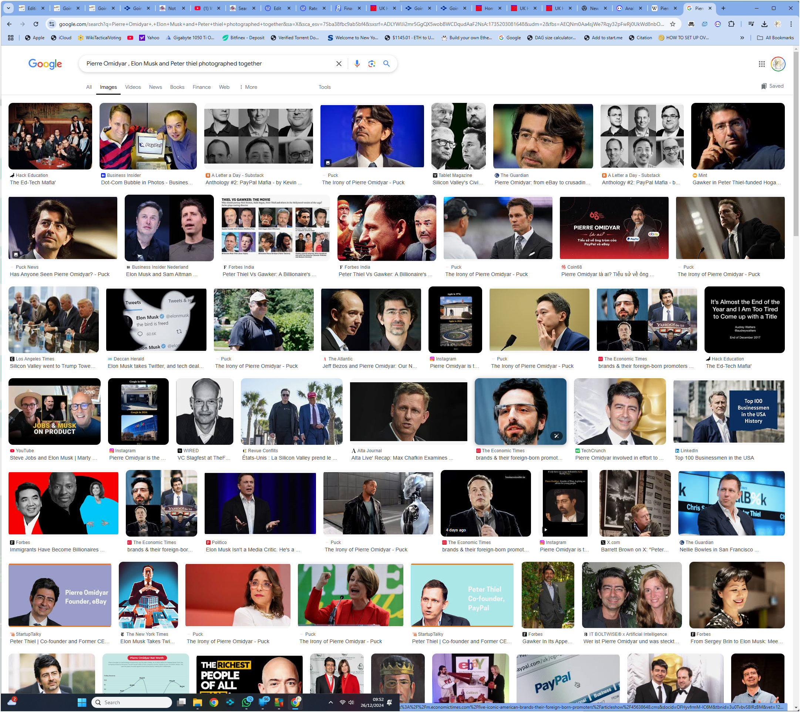Open the Tools filter options
This screenshot has height=712, width=800.
point(325,87)
